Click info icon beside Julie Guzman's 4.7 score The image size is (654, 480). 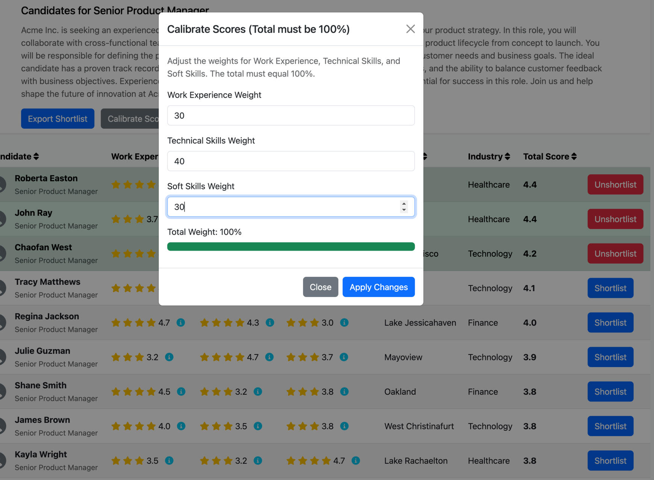point(269,357)
